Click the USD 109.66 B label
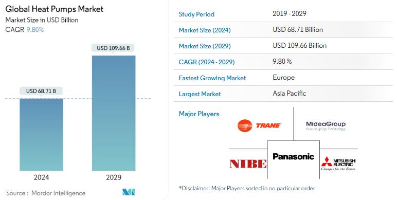397x200 pixels. 113,48
